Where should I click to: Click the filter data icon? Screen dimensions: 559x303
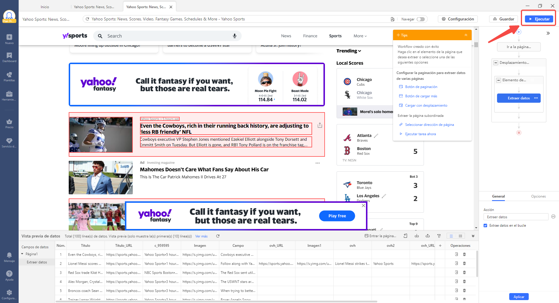click(439, 236)
